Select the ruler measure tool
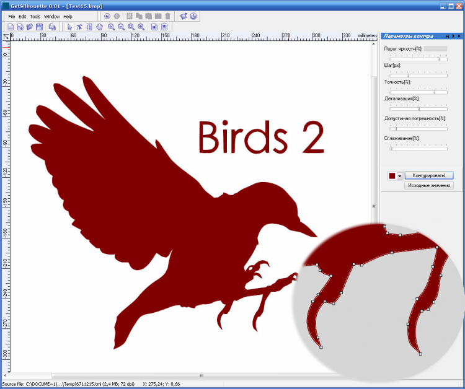 point(89,27)
